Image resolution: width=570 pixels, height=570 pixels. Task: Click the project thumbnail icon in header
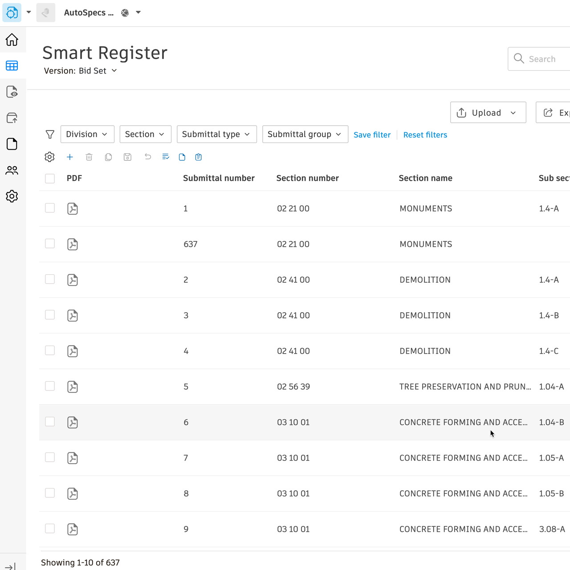point(45,12)
